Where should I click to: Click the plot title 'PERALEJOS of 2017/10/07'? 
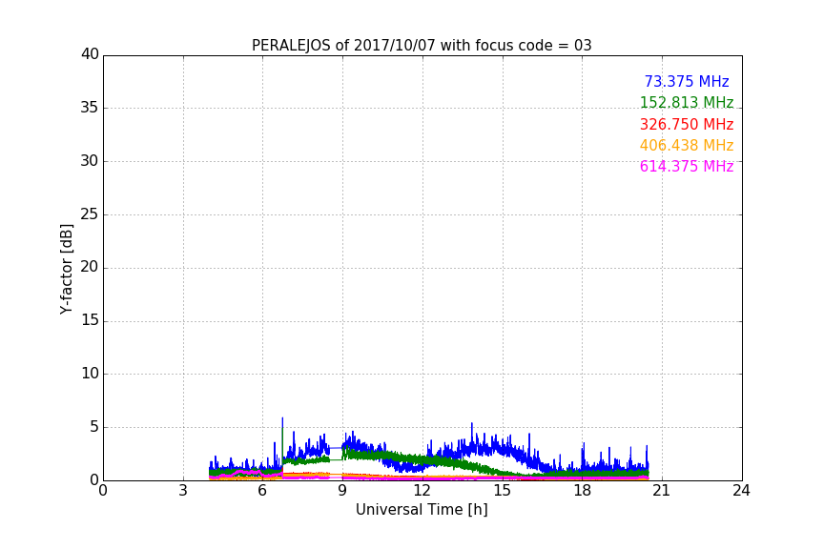[343, 46]
